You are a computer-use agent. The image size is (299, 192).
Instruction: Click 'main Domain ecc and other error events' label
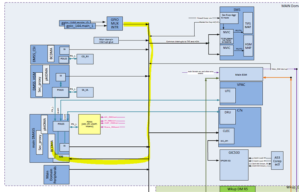(x=201, y=72)
